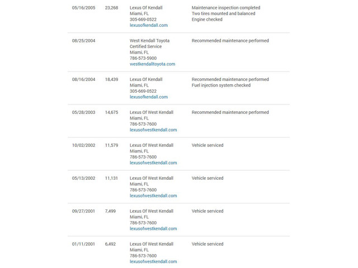Click the 05/16/2005 service date
Viewport: 358px width, 268px height.
[83, 8]
